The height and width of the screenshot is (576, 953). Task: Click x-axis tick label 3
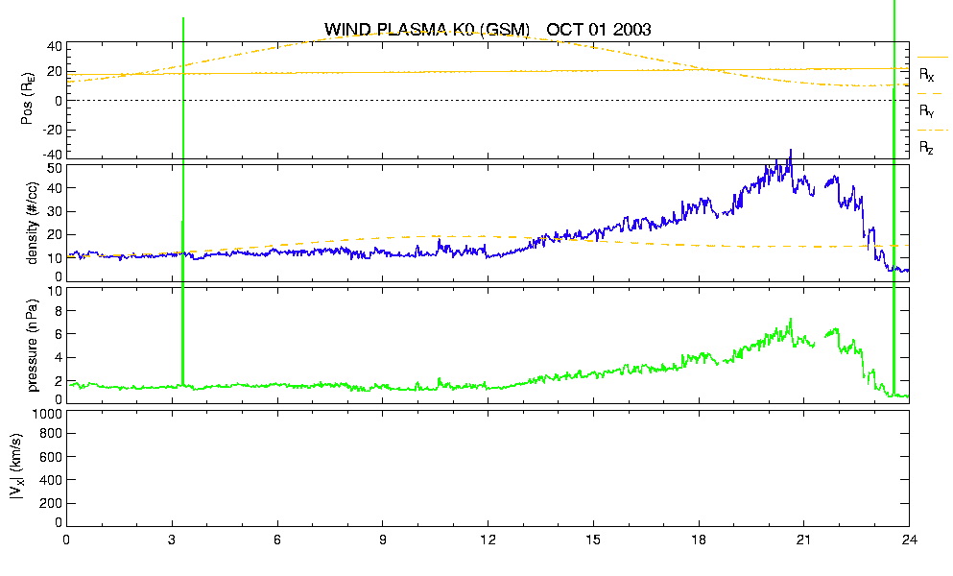click(172, 540)
